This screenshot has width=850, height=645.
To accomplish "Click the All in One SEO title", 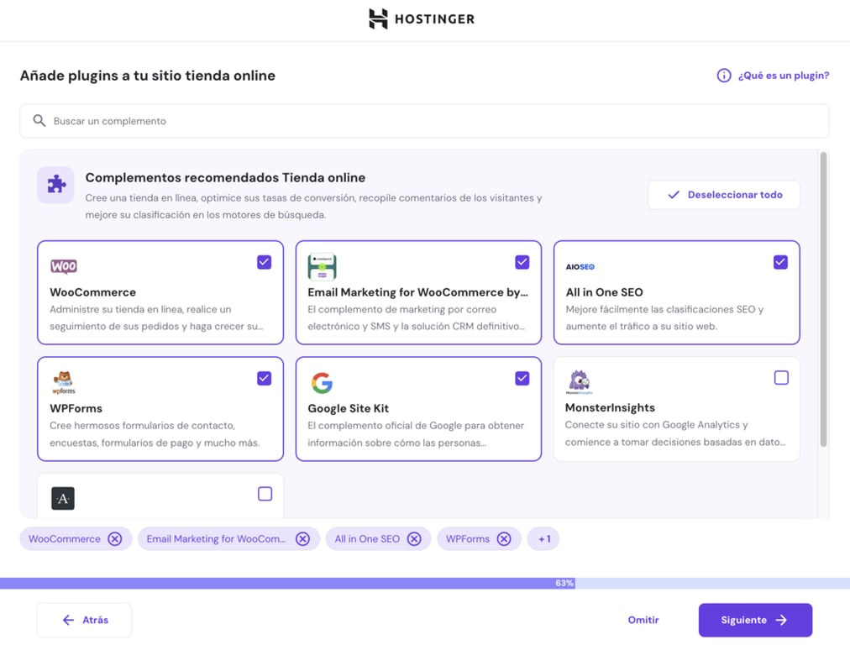I will (x=605, y=292).
